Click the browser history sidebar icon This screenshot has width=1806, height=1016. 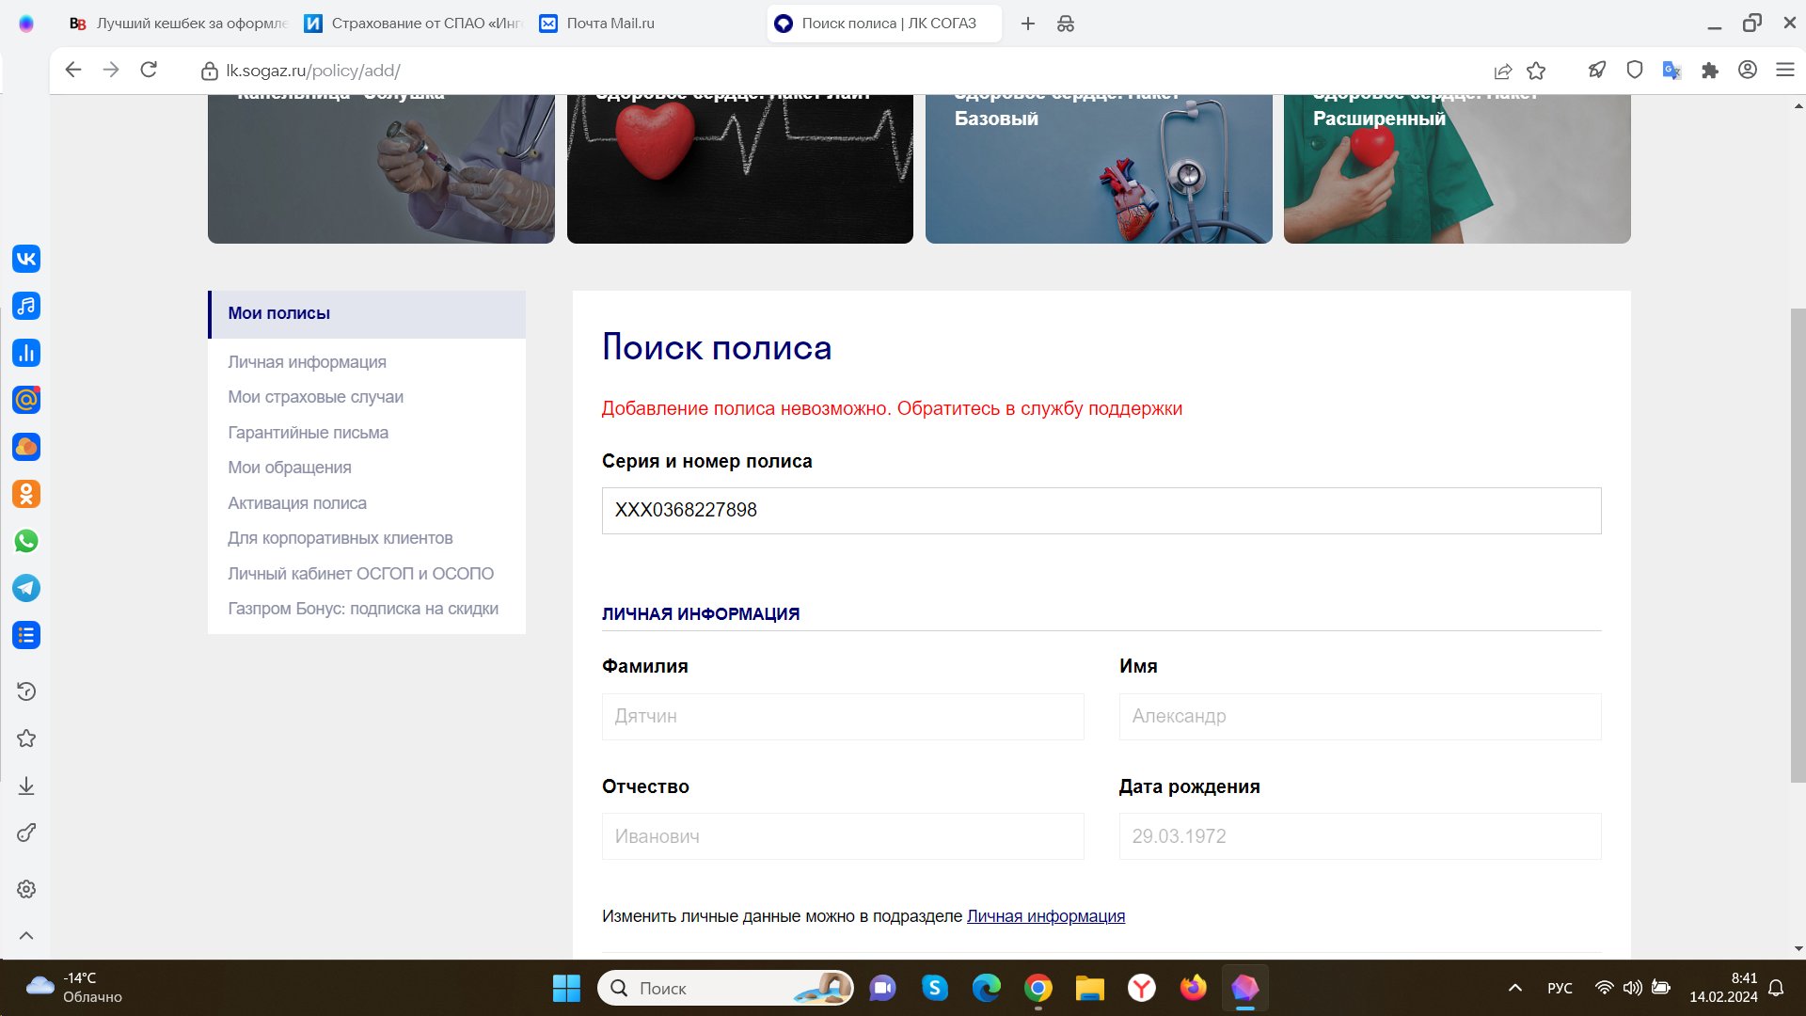coord(26,691)
